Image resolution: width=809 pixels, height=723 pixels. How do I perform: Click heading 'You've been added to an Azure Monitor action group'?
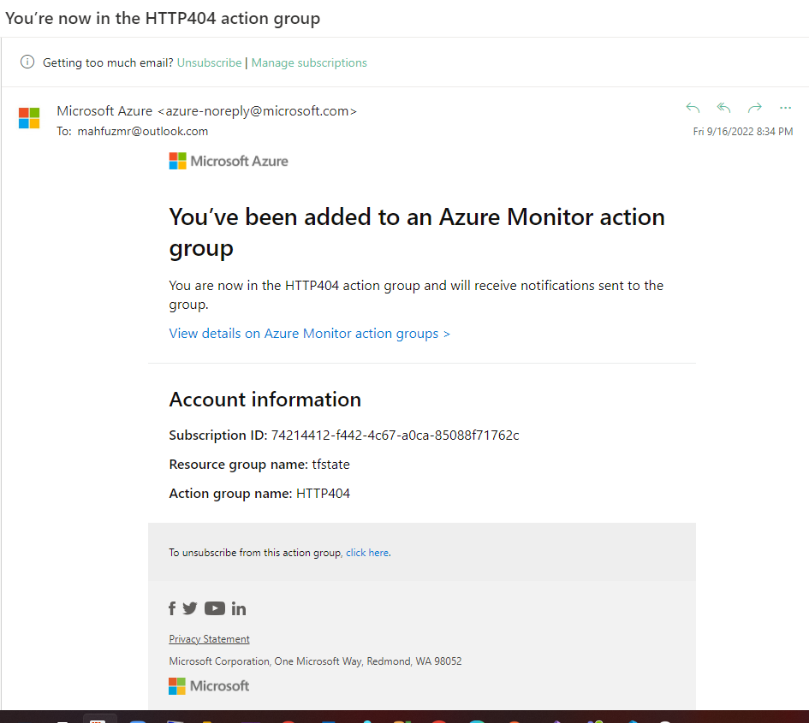pyautogui.click(x=417, y=233)
